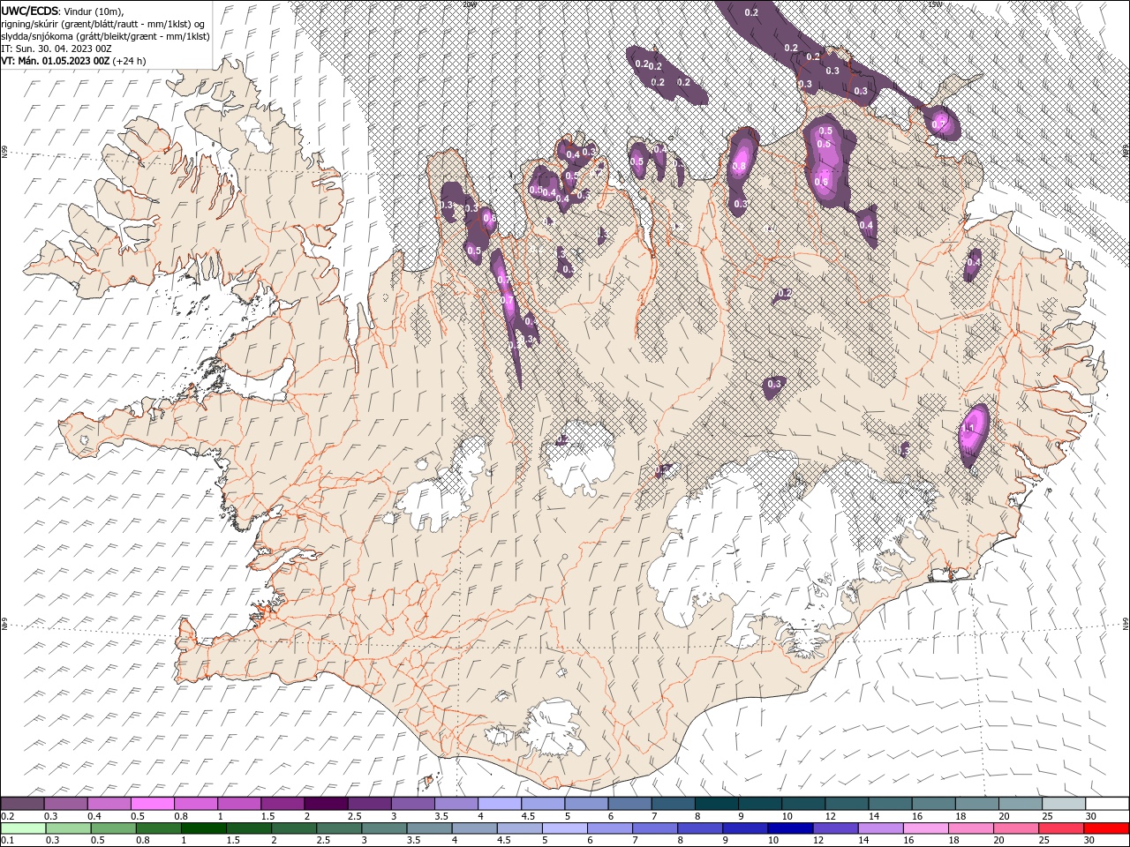This screenshot has width=1130, height=847.
Task: Pick the pale green 0.1–0.3 swatch in bottom scale
Action: pos(23,828)
